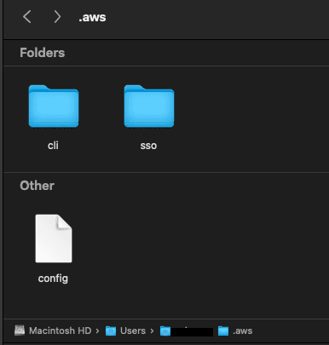Image resolution: width=329 pixels, height=345 pixels.
Task: Click the Users folder icon in path bar
Action: [111, 331]
